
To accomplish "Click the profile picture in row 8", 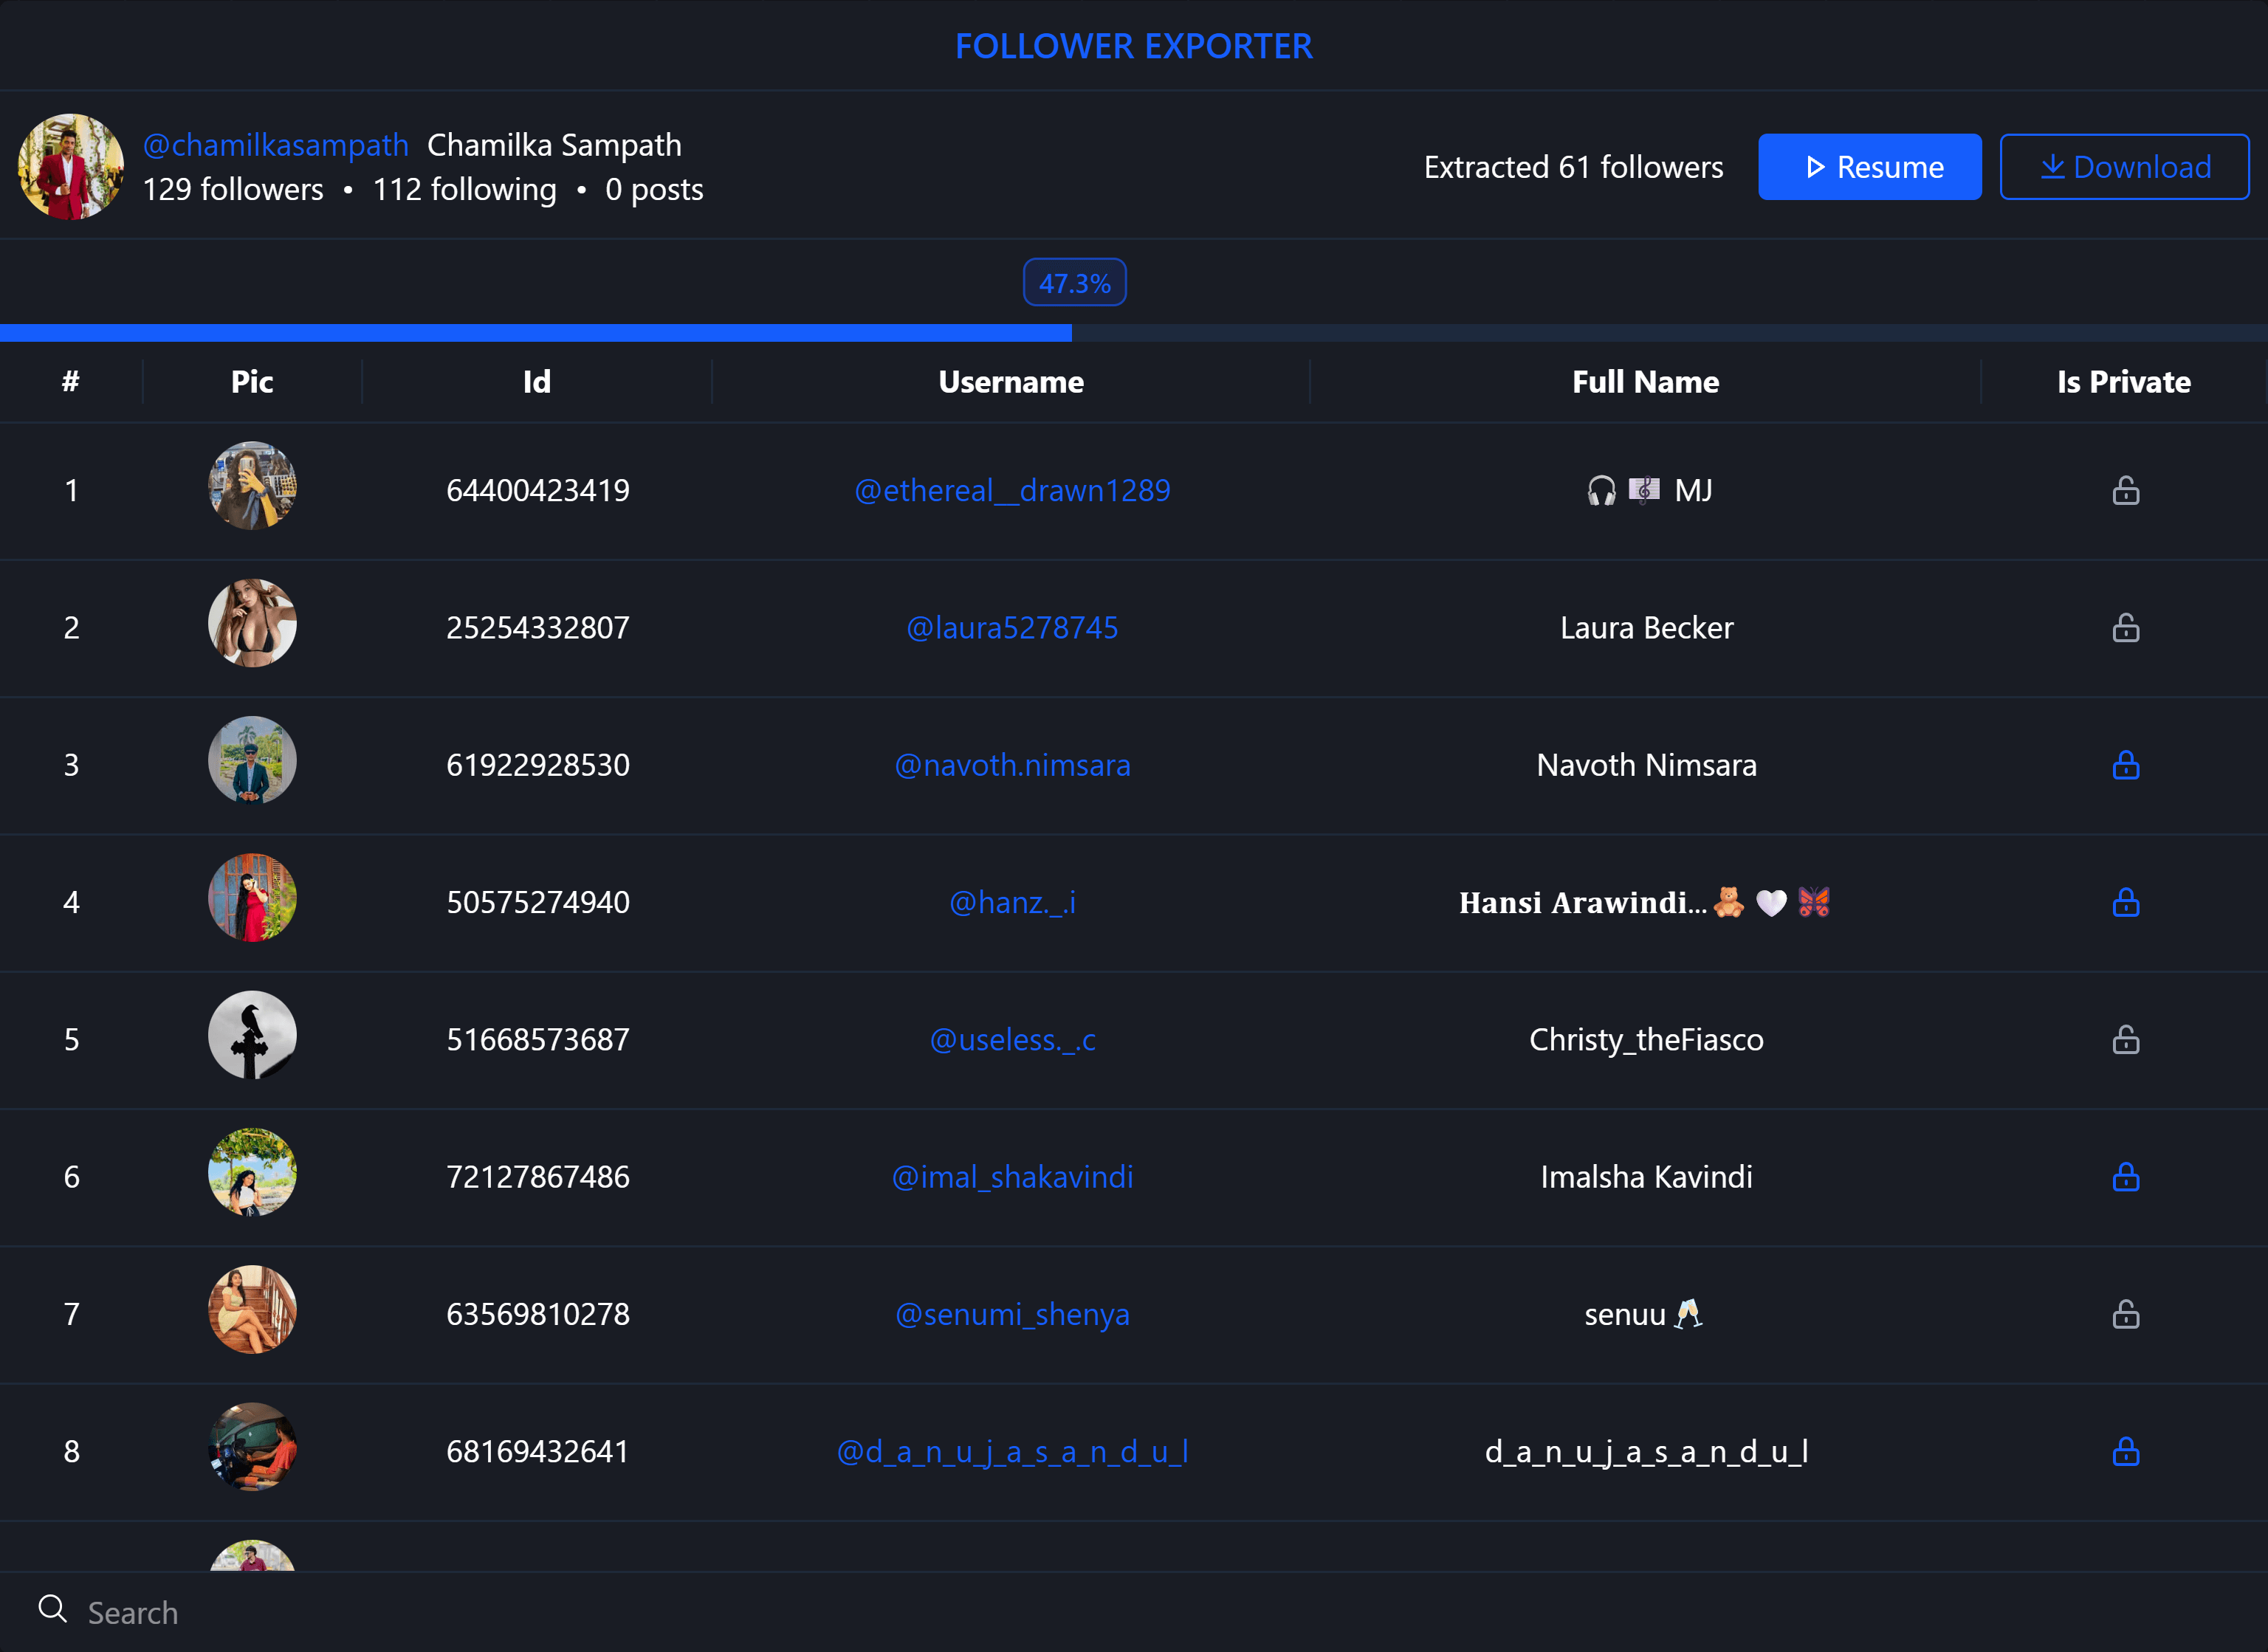I will (x=252, y=1446).
